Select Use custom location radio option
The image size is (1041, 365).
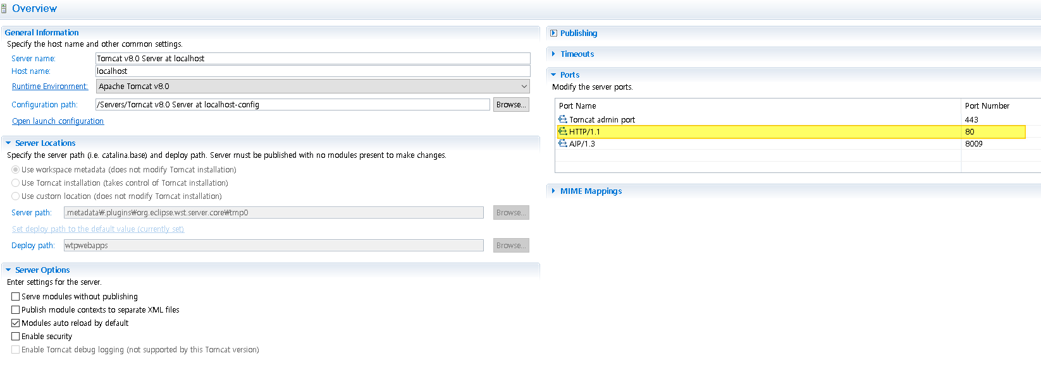(15, 196)
